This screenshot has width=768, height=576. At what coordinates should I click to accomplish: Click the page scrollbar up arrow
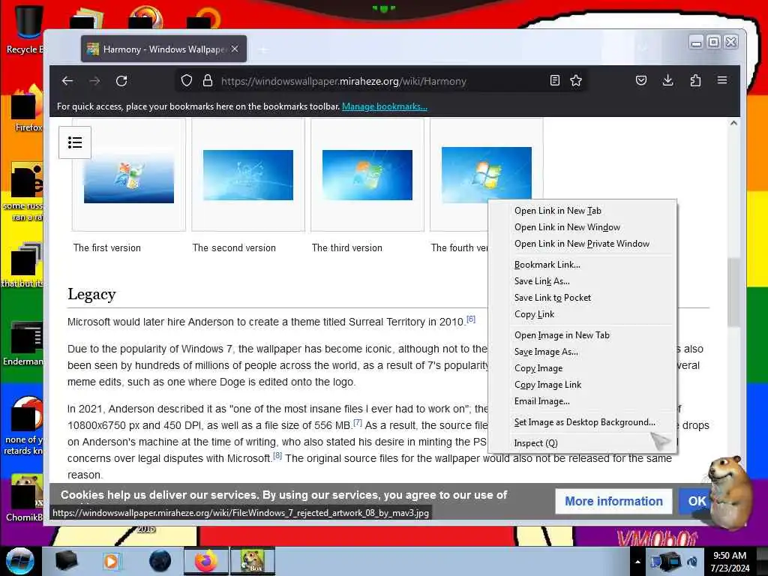tap(733, 124)
